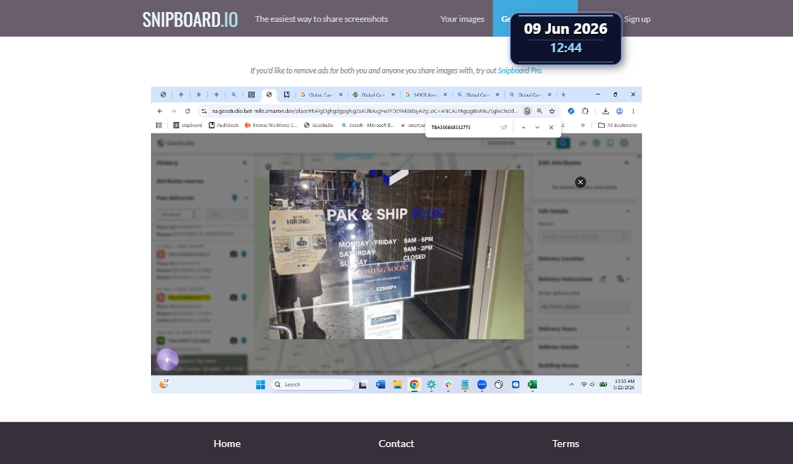
Task: Open Task View on the taskbar
Action: click(363, 384)
